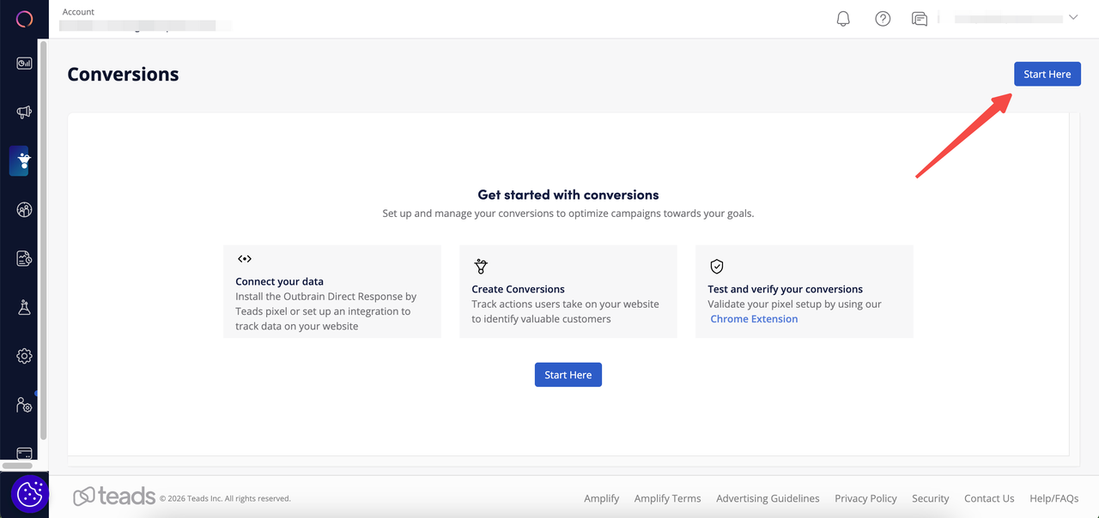Open the Amplify Terms footer link
Viewport: 1099px width, 518px height.
tap(667, 498)
